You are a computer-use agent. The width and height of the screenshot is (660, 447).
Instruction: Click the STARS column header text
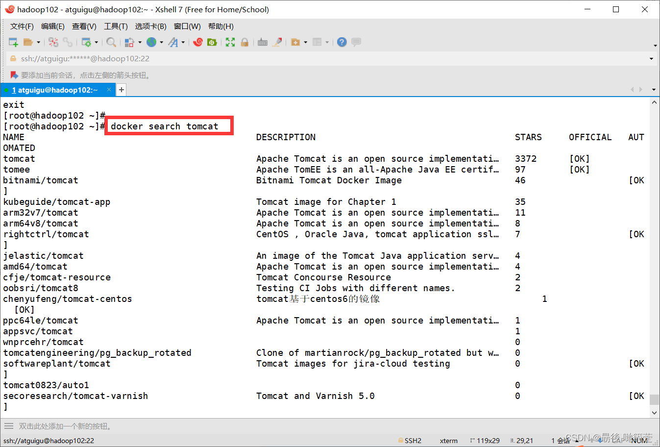pos(528,137)
